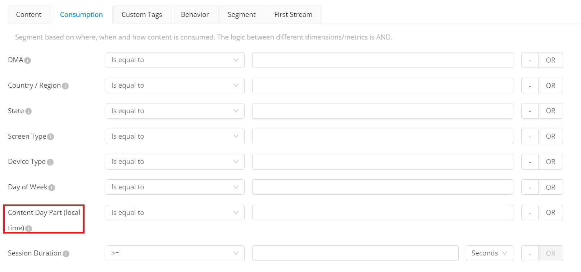
Task: Switch to the Custom Tags tab
Action: [142, 14]
